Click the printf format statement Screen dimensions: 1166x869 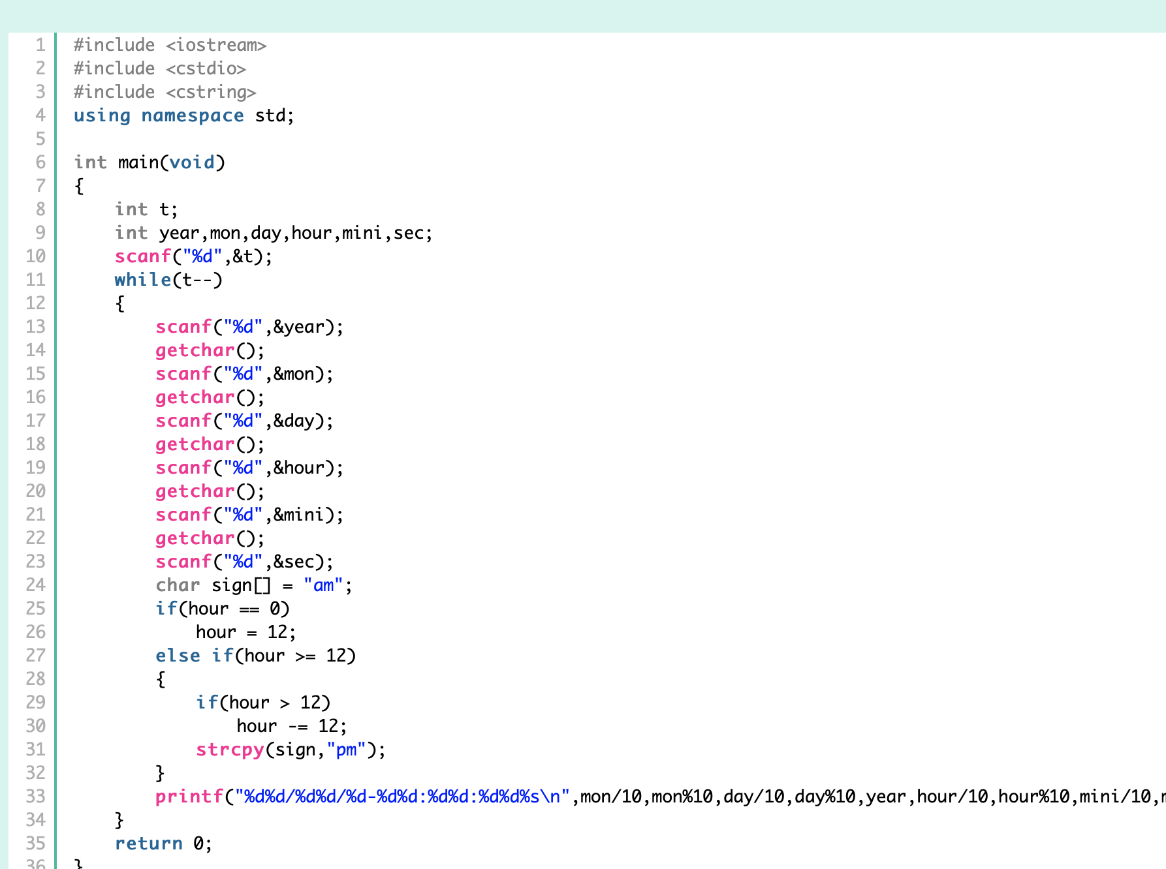[x=661, y=797]
